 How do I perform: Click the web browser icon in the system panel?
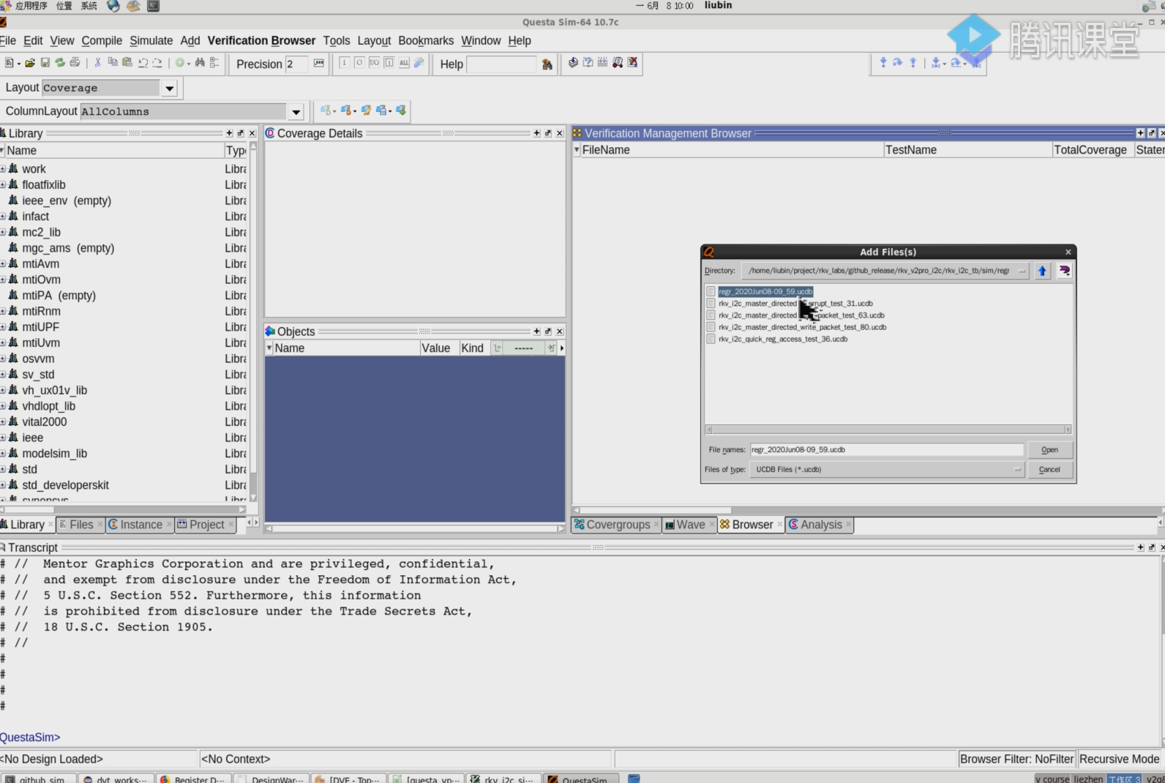point(113,6)
